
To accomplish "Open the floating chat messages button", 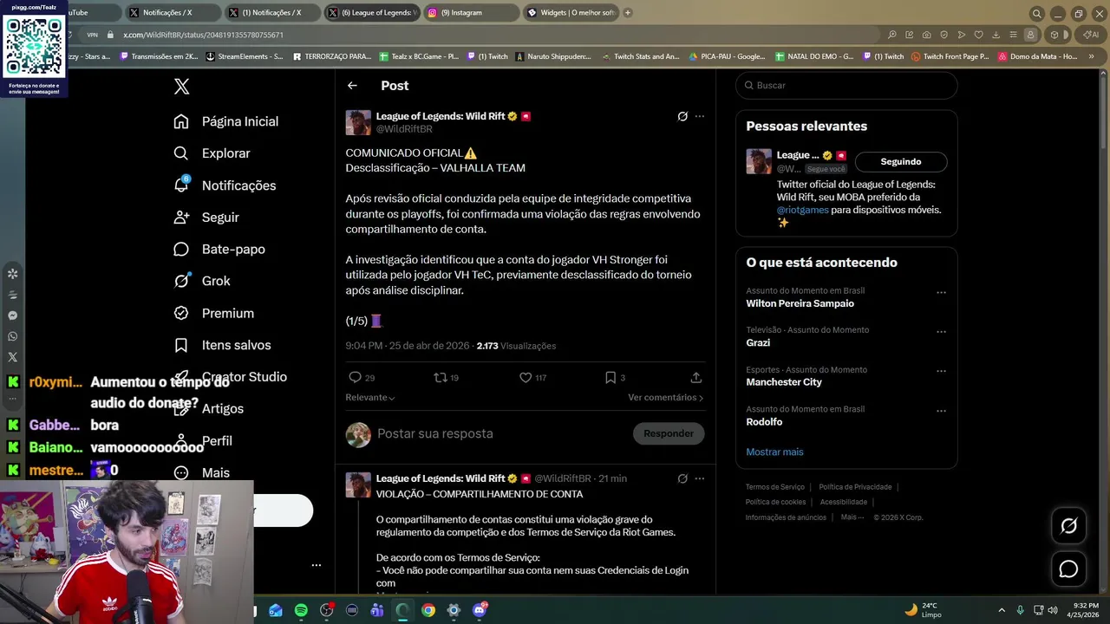I will [x=1068, y=569].
